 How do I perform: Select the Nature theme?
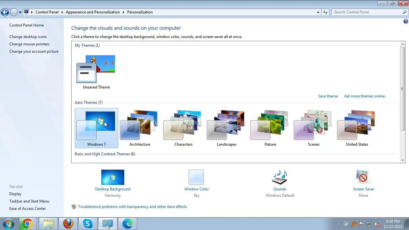(270, 128)
